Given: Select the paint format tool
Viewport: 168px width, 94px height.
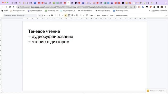Looking at the screenshot, I should pyautogui.click(x=55, y=15).
